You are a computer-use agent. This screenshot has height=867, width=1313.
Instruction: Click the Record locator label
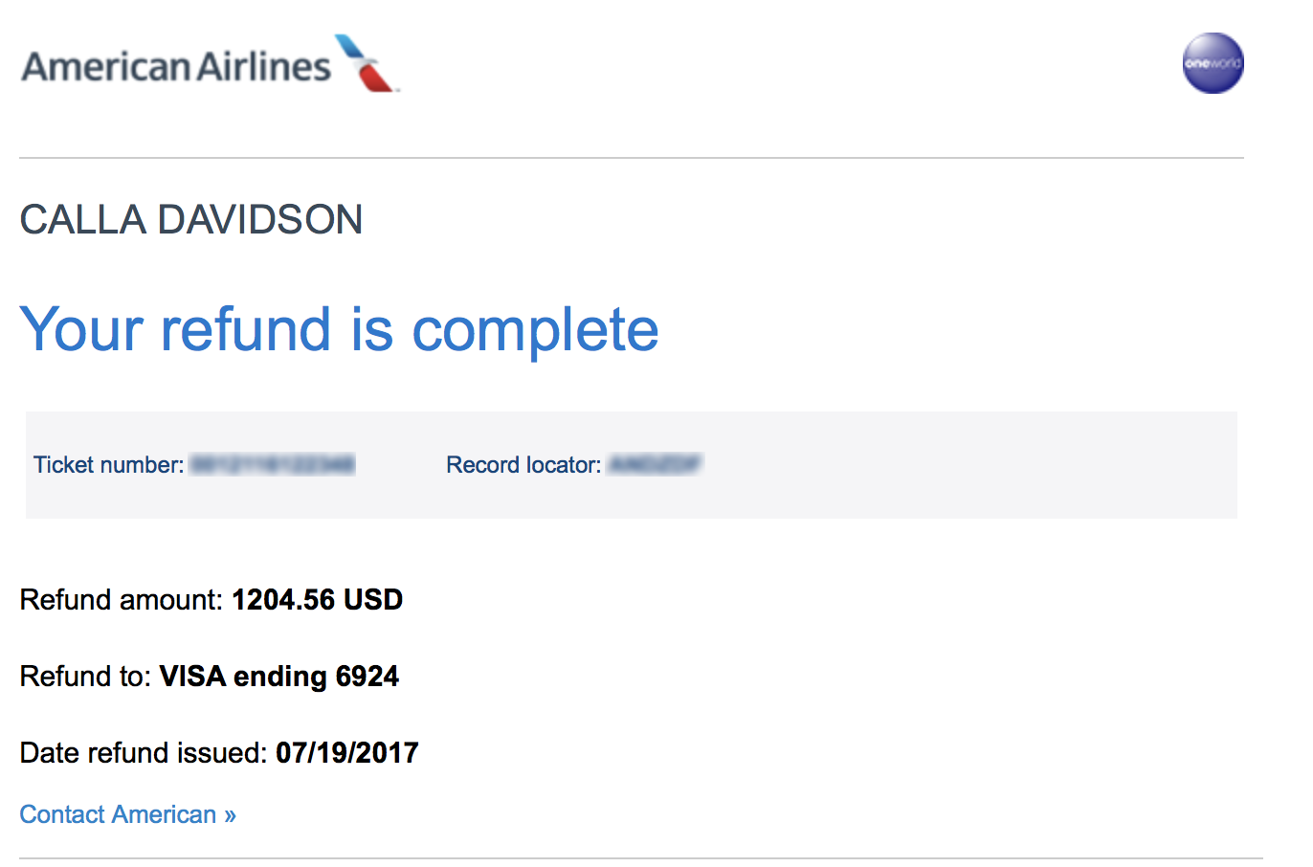click(x=523, y=465)
